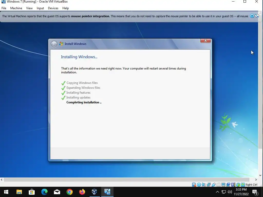This screenshot has width=263, height=197.
Task: Click the optical disk indicator in status bar
Action: [x=199, y=185]
